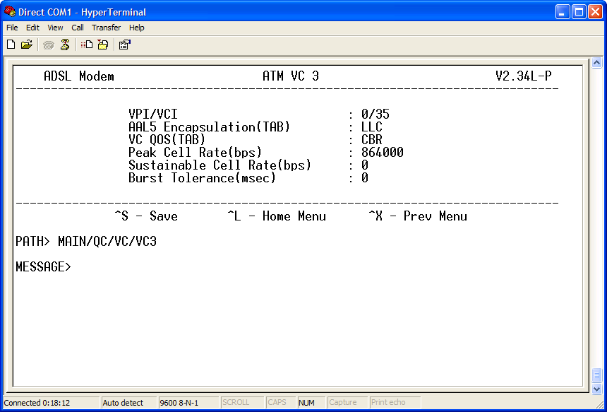
Task: Enable the Capture status bar pane
Action: point(345,402)
